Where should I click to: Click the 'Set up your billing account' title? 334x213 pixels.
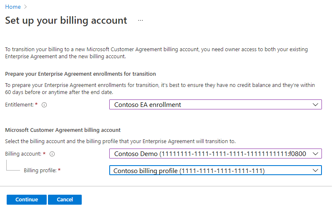pyautogui.click(x=66, y=20)
